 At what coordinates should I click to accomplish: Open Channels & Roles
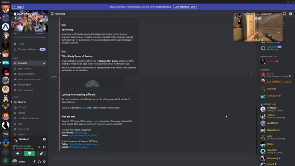pyautogui.click(x=29, y=49)
